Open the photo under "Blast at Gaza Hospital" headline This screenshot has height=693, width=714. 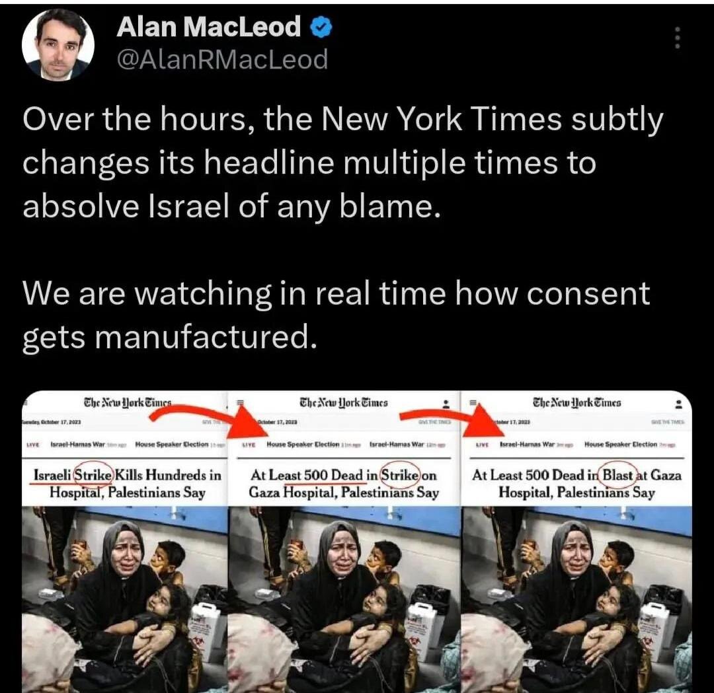[577, 599]
